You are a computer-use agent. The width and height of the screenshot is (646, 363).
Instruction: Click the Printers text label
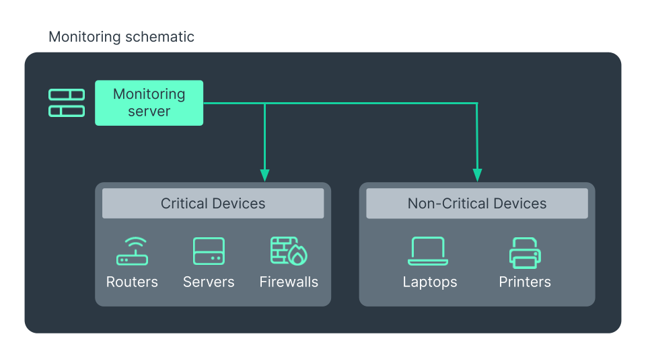pos(525,282)
